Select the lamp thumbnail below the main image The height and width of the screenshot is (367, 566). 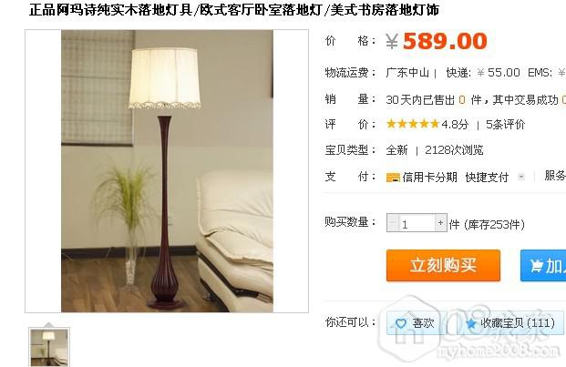pos(49,348)
